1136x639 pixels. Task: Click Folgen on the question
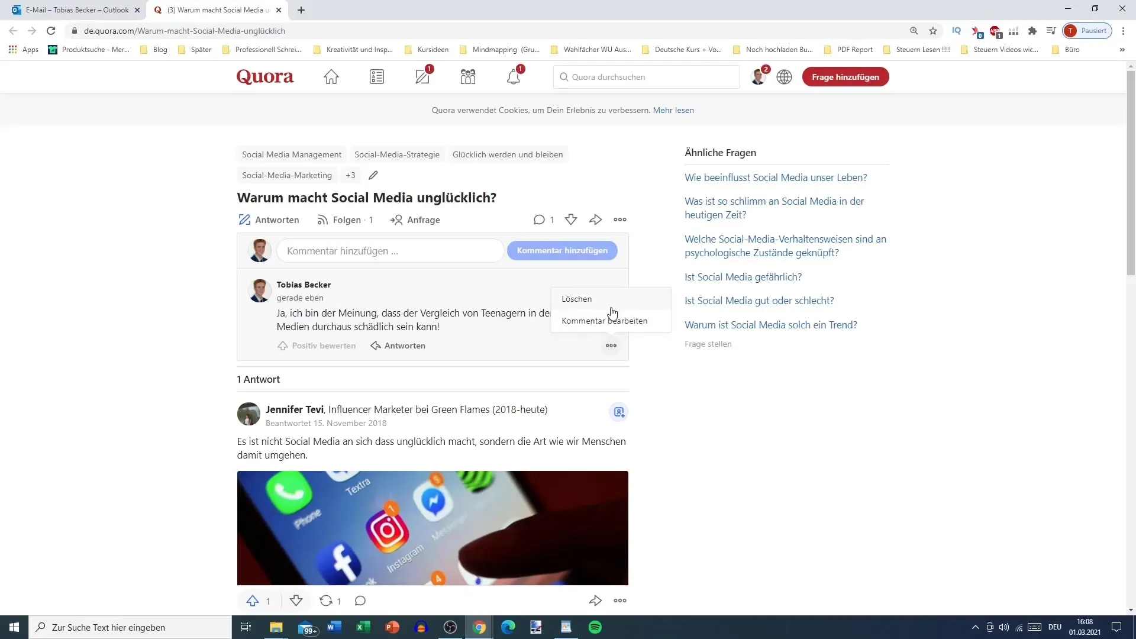[x=345, y=220]
